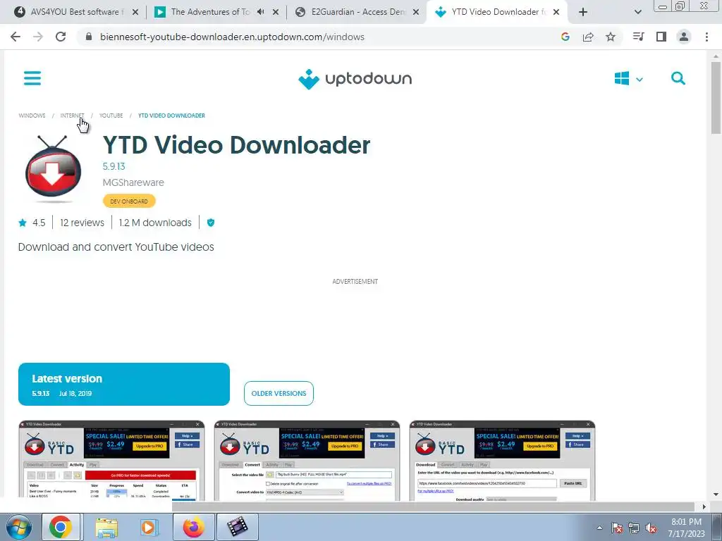Open the Windows Start menu
This screenshot has width=722, height=541.
[x=18, y=527]
